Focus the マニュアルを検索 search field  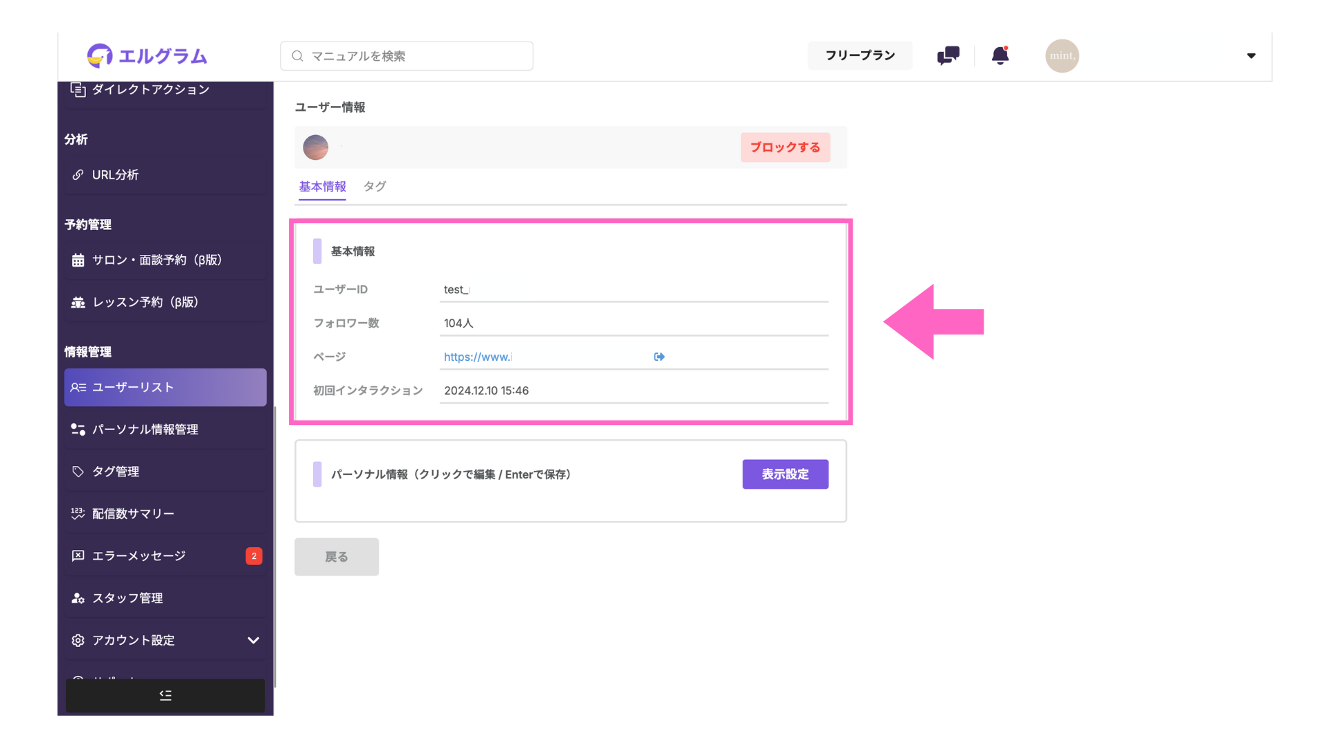[407, 55]
